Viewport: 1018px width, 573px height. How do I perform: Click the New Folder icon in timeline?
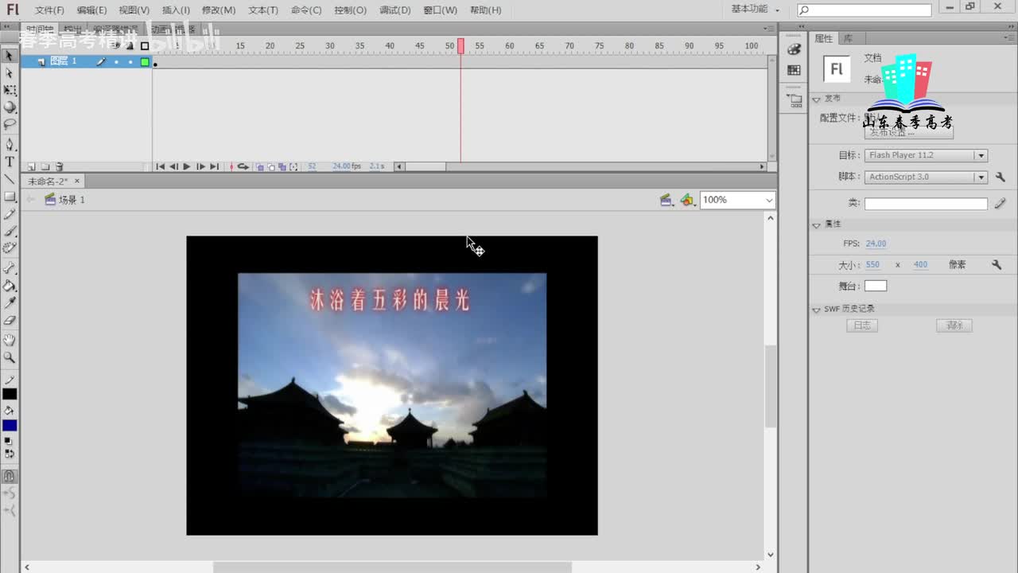tap(45, 167)
